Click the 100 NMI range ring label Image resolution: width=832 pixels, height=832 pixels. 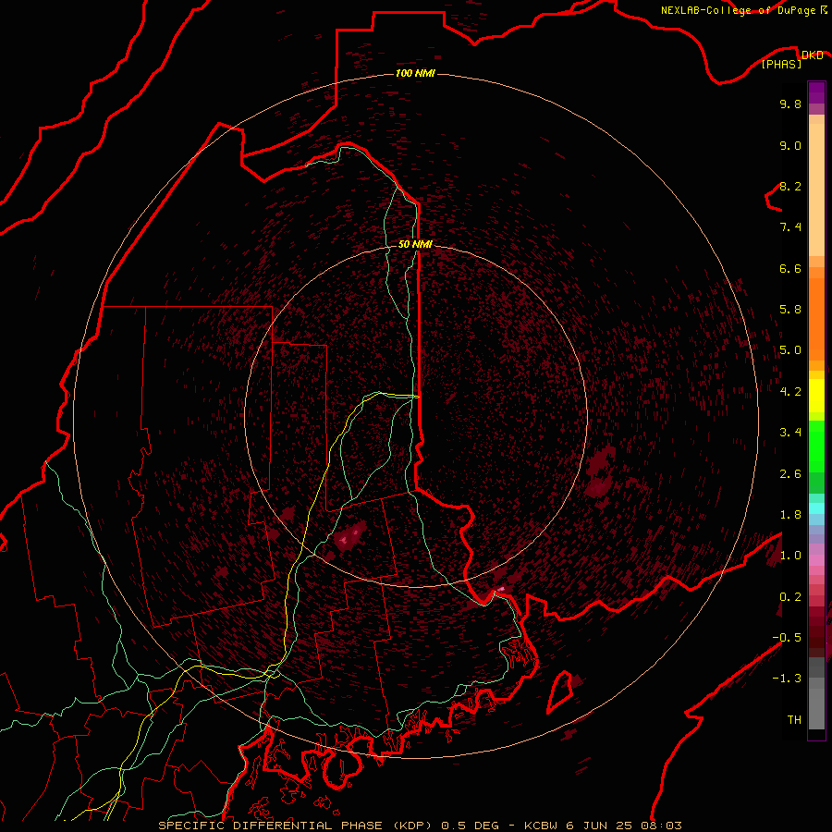(415, 73)
